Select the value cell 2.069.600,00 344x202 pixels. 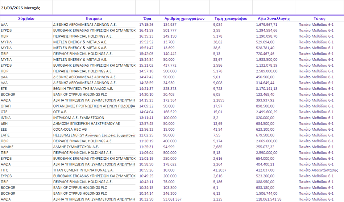(266, 141)
